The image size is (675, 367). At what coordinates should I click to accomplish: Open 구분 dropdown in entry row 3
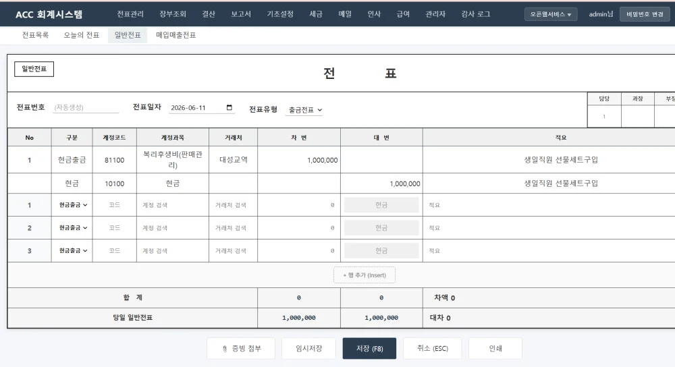(72, 251)
